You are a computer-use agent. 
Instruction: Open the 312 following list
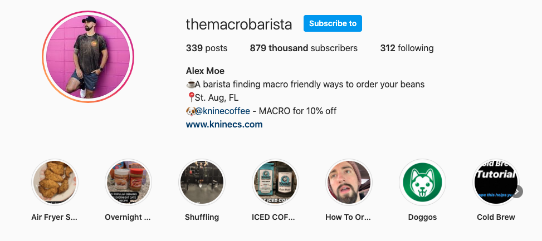(x=407, y=48)
